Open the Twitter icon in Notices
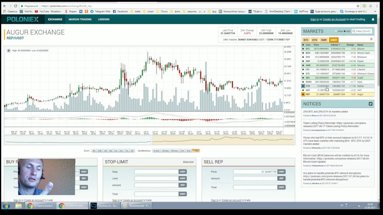Screen dimensions: 383x215 (x=370, y=104)
